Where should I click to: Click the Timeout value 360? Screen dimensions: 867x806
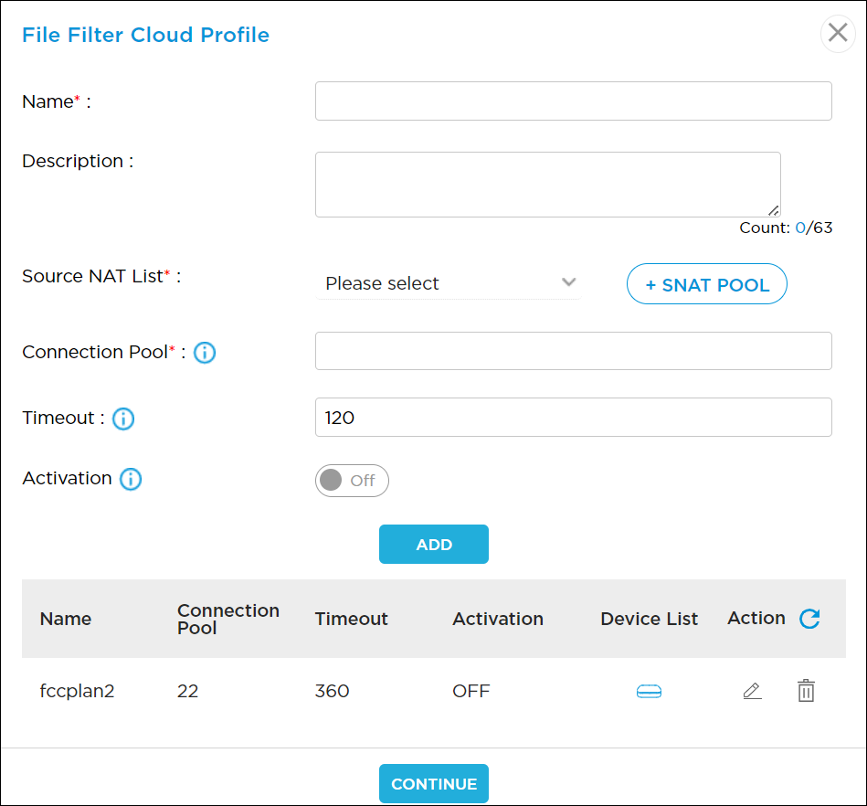[x=332, y=691]
